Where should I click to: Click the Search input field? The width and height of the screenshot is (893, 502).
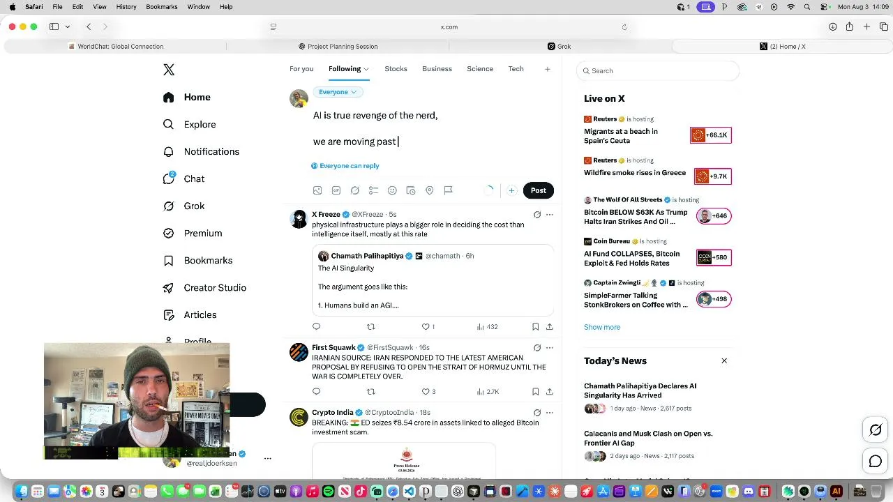point(657,70)
